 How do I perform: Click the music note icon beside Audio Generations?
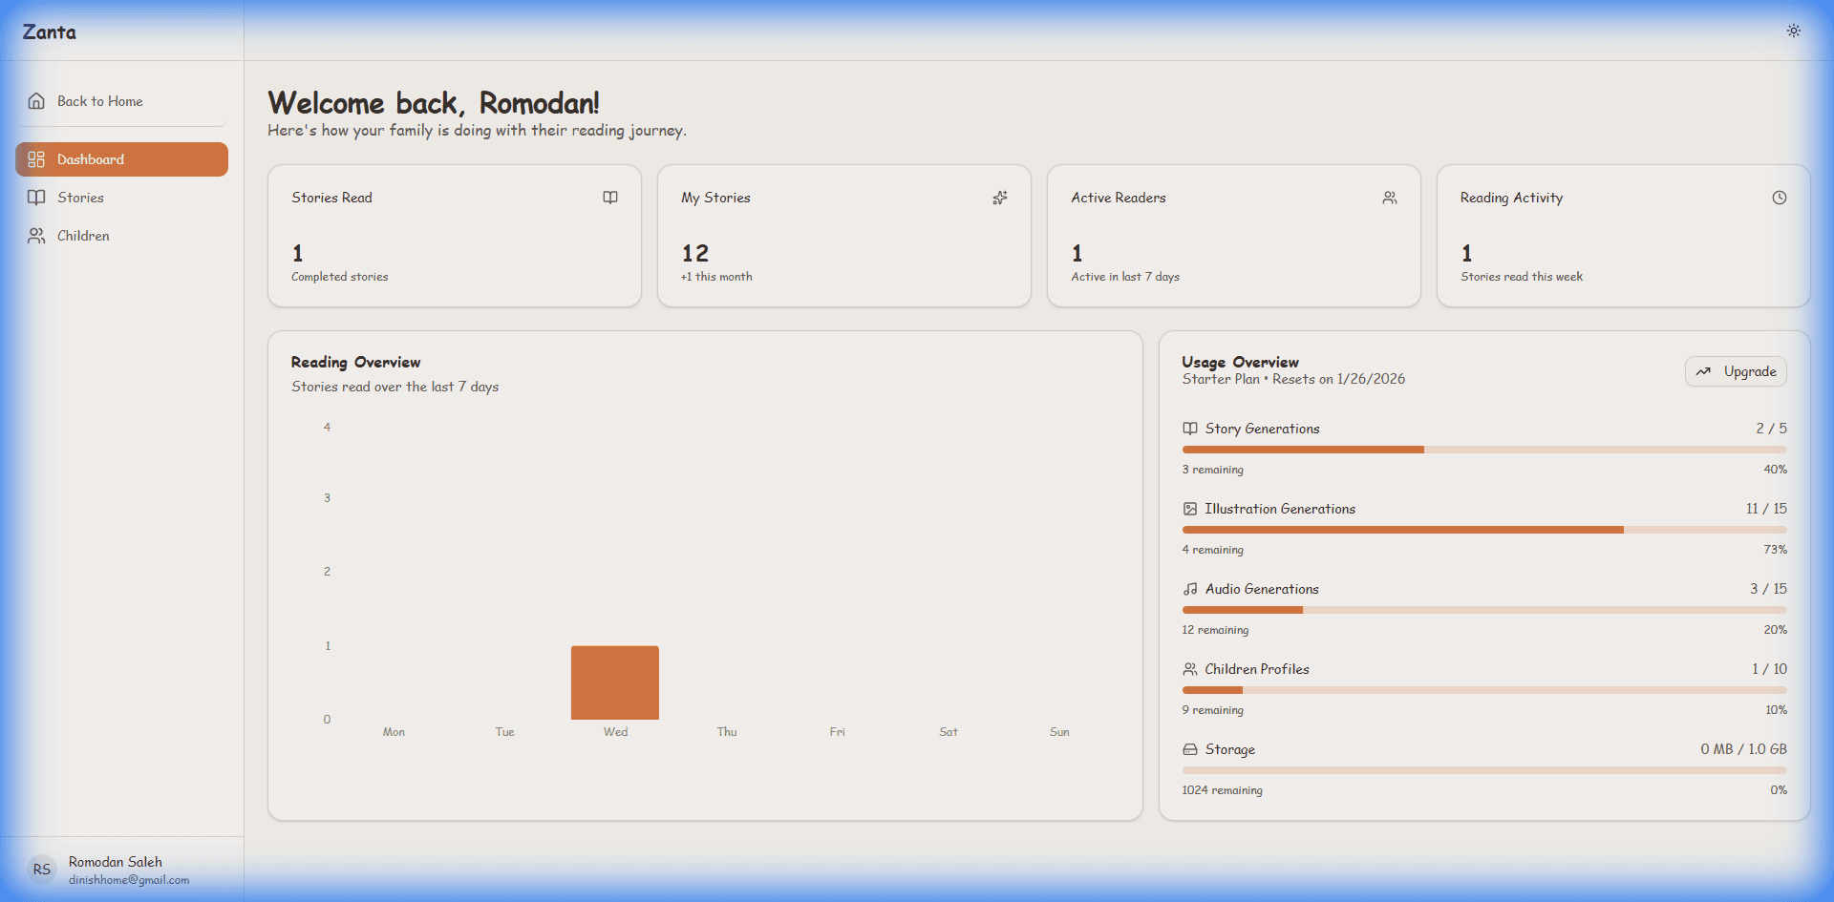coord(1190,589)
